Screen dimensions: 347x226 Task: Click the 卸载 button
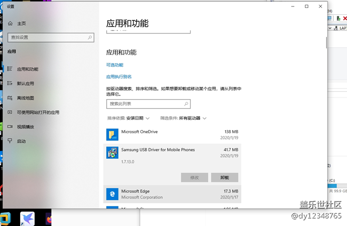coord(225,177)
